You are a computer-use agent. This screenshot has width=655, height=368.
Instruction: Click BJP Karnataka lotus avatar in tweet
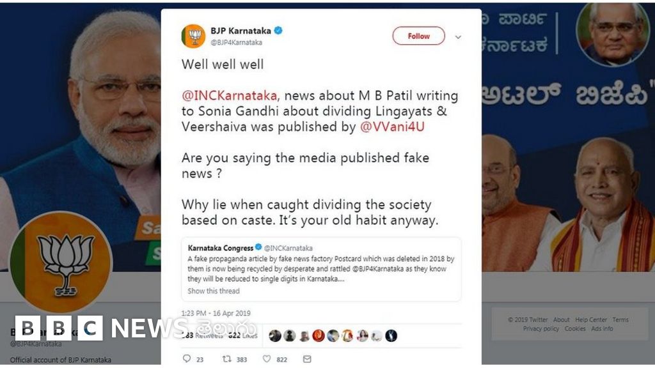(193, 36)
